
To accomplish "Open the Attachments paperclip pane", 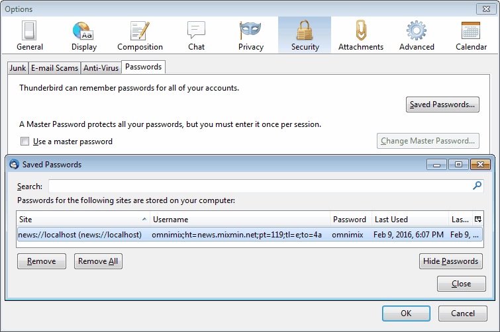I will 361,35.
